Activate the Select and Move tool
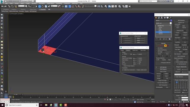Screen dimensions: 190x107 39,6
